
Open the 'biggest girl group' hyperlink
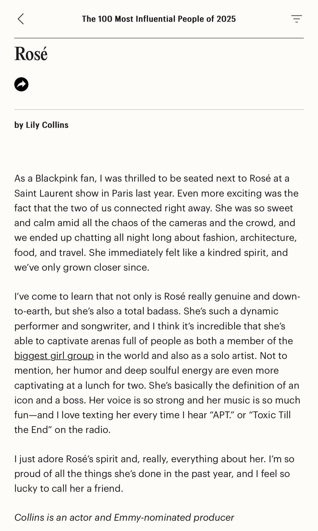pyautogui.click(x=54, y=356)
